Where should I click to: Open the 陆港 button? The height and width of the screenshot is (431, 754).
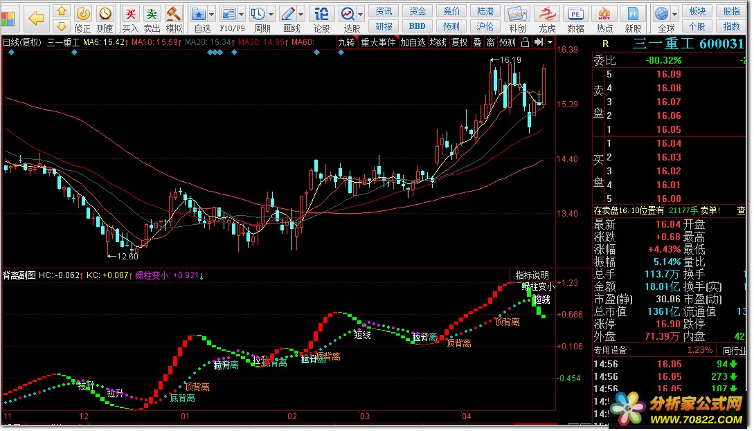point(485,11)
